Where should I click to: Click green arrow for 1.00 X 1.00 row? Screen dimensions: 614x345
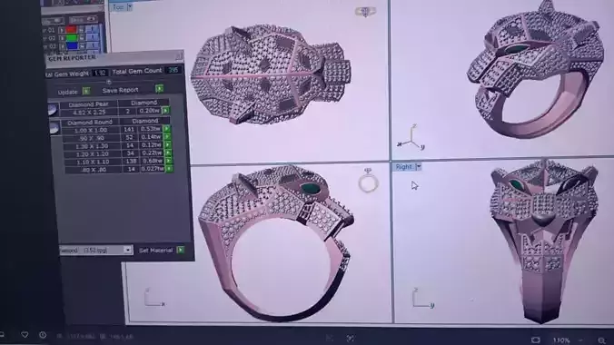(166, 128)
